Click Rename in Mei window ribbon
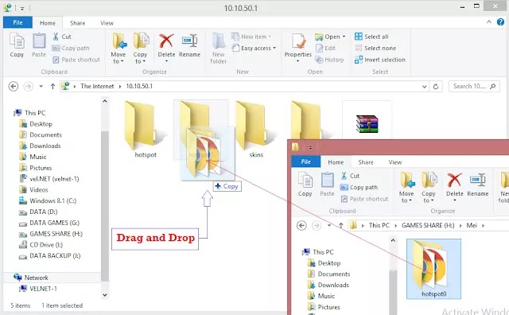The image size is (509, 315). pos(478,185)
